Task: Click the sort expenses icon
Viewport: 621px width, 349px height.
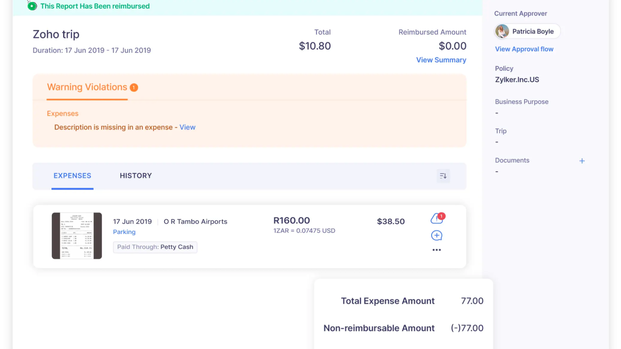Action: click(442, 175)
